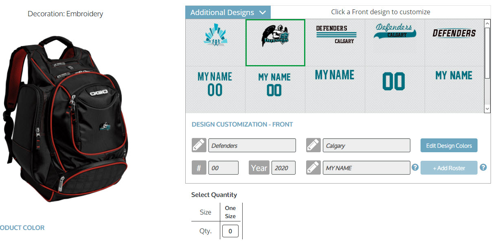Expand the Additional Designs dropdown

pos(228,12)
